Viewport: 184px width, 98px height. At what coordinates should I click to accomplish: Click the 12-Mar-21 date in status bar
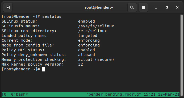pos(169,94)
